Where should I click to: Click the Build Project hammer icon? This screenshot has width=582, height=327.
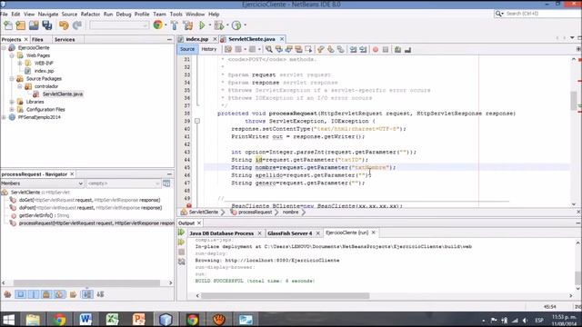(174, 25)
